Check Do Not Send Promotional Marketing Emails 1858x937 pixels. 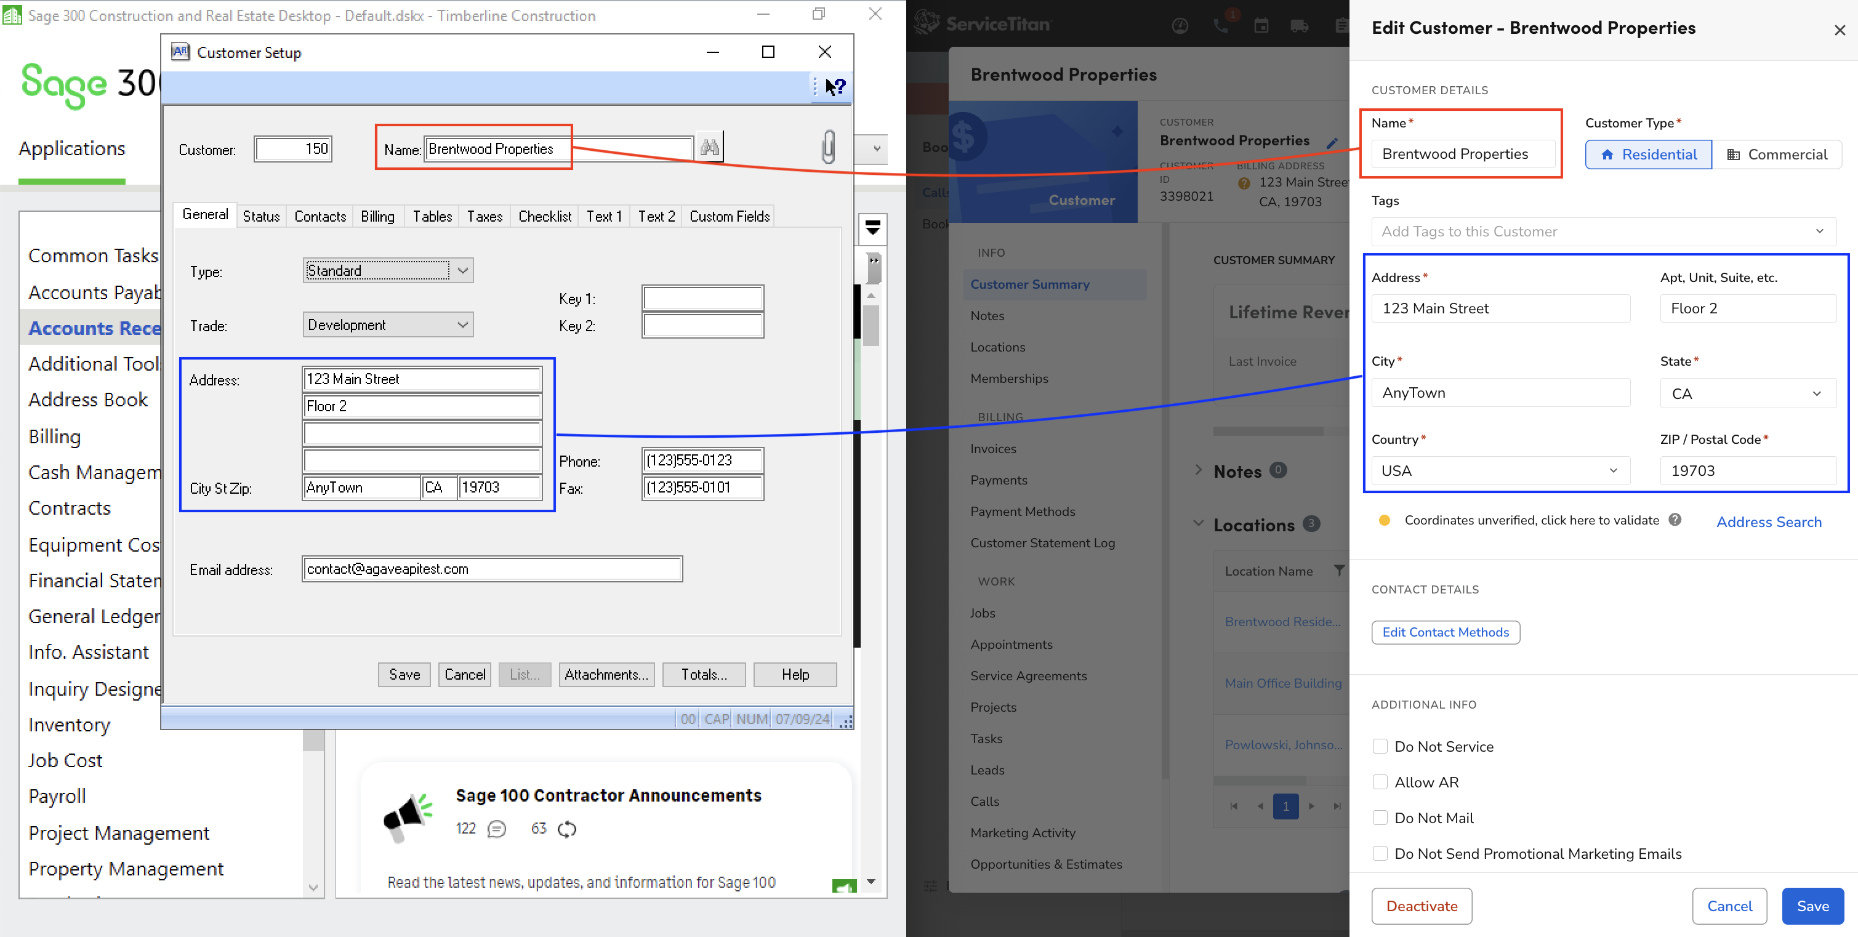(x=1379, y=853)
